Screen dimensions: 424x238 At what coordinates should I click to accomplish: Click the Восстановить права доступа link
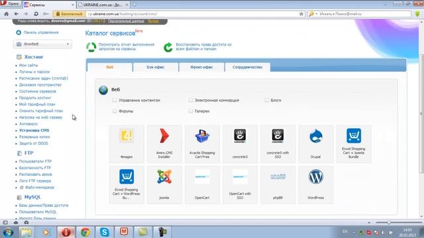click(x=203, y=47)
